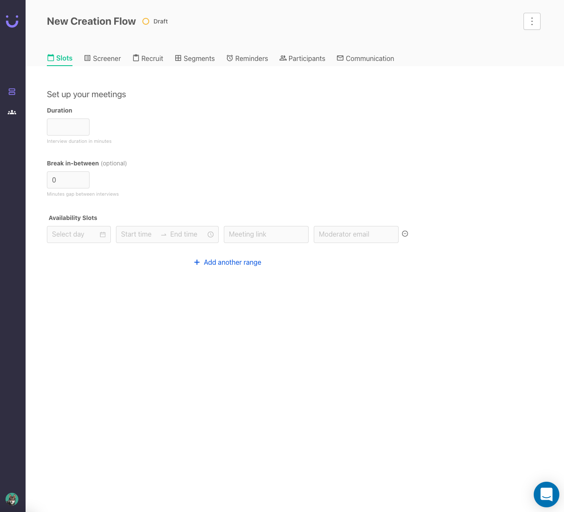Click the Moderator email field
Viewport: 564px width, 512px height.
(x=356, y=234)
